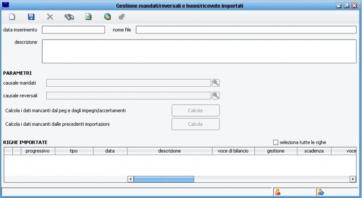This screenshot has width=362, height=198.
Task: Open lookup magnifier for causale reversali
Action: (x=216, y=95)
